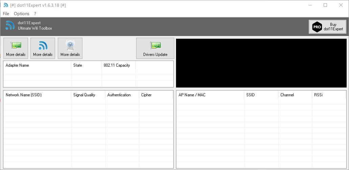
Task: Click the dot11Expert logo in the header banner
Action: [10, 25]
